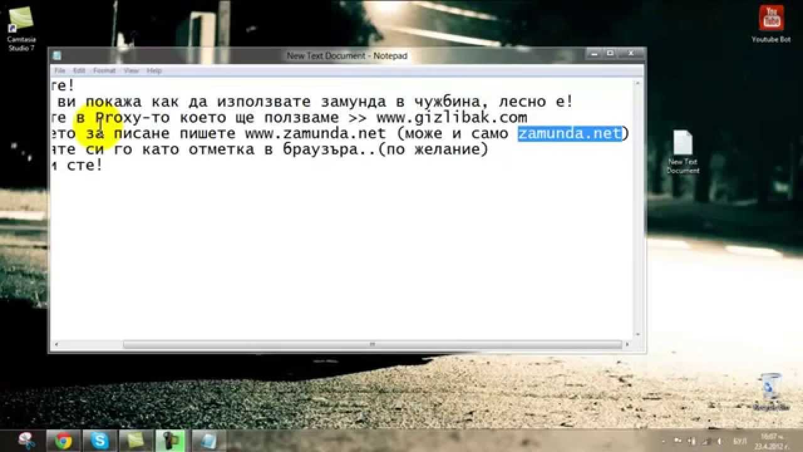Close the Notepad window
The width and height of the screenshot is (803, 452).
tap(630, 54)
